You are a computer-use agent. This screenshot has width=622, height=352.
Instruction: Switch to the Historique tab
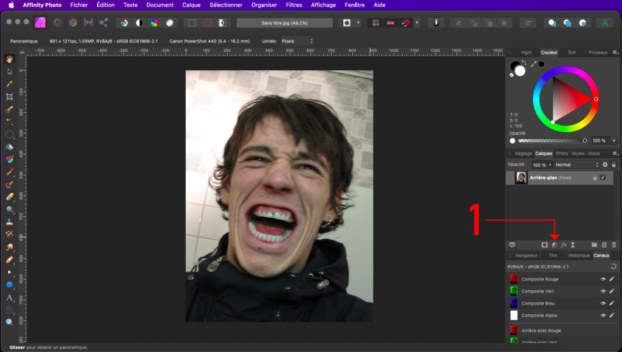click(x=579, y=256)
